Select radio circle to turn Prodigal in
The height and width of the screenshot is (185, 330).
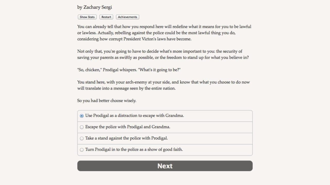[82, 150]
